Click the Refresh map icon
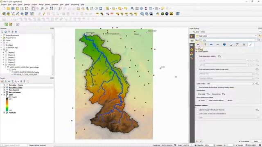The width and height of the screenshot is (262, 147). [x=101, y=9]
